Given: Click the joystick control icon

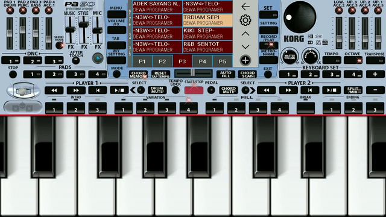Looking at the screenshot, I should 23,91.
